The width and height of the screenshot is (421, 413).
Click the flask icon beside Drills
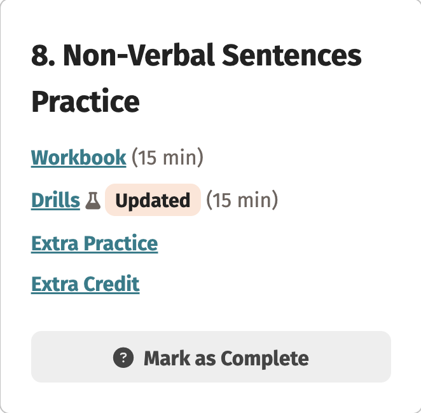pos(93,201)
